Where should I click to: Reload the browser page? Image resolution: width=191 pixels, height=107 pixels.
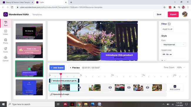pos(12,7)
